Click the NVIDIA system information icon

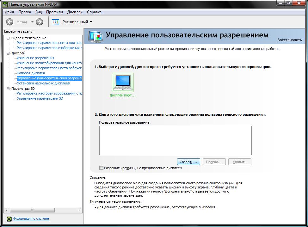coord(9,219)
